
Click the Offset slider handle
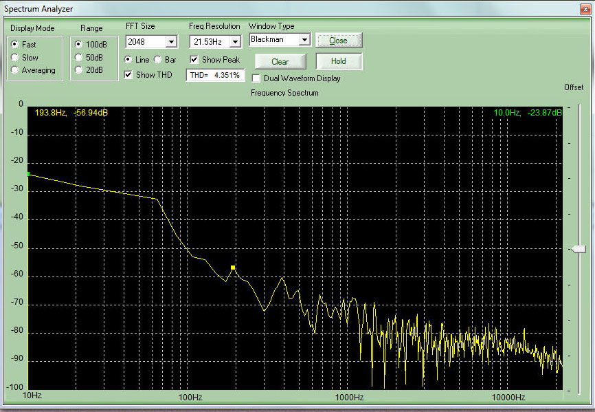click(579, 249)
